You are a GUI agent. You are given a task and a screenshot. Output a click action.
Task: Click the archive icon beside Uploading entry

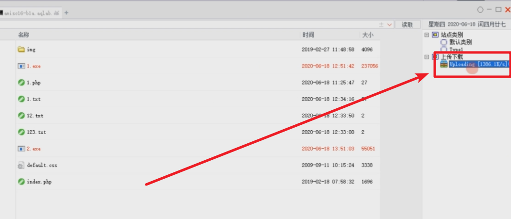coord(443,64)
